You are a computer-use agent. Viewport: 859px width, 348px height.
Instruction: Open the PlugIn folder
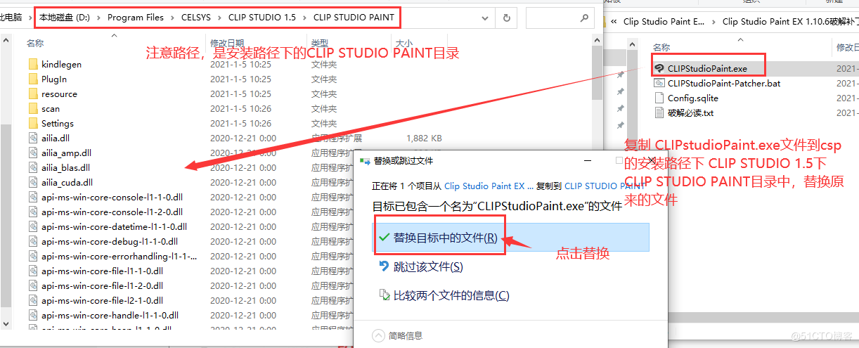click(x=54, y=79)
